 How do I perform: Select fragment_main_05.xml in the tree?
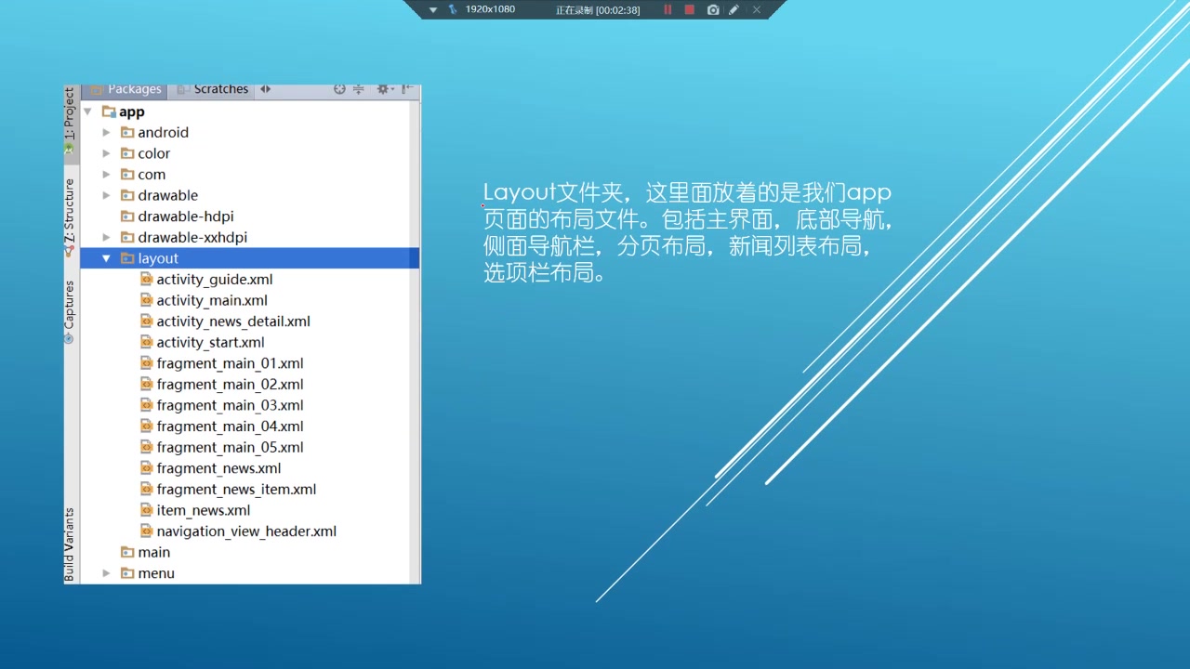(222, 447)
